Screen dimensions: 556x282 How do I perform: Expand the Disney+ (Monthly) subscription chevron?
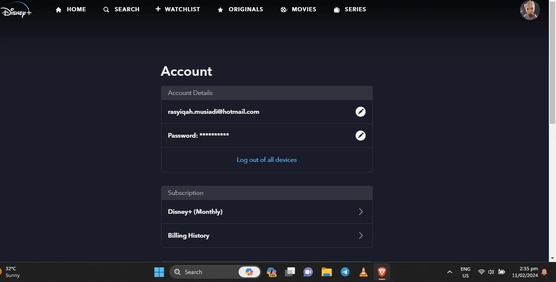361,212
